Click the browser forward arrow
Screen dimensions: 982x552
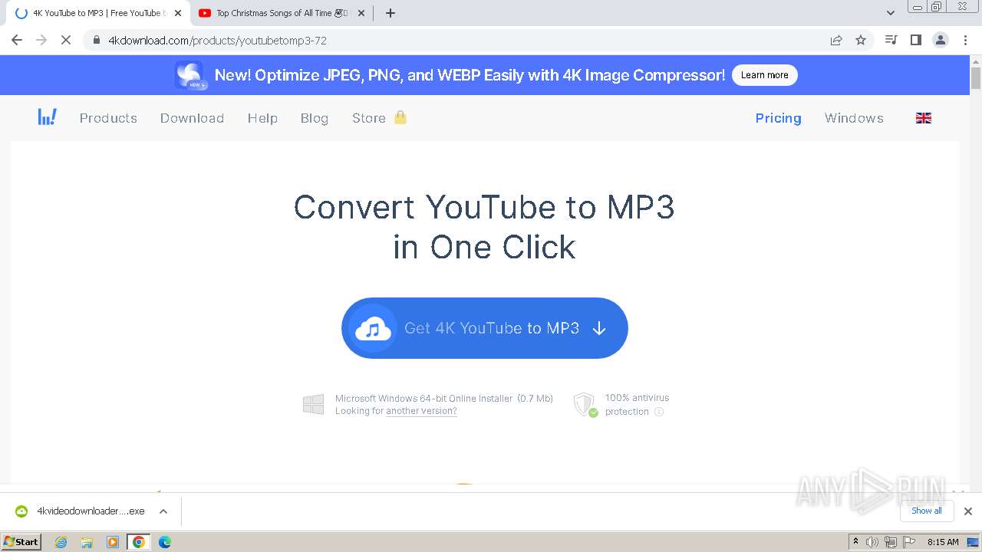click(41, 40)
